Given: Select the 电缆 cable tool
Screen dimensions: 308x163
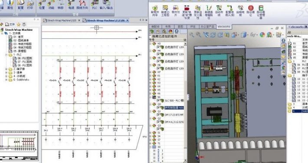Looking at the screenshot, I should click(71, 4).
